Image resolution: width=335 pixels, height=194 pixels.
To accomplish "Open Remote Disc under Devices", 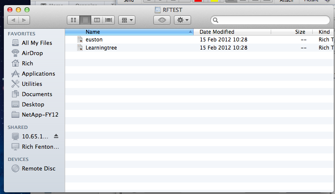I will pyautogui.click(x=34, y=168).
